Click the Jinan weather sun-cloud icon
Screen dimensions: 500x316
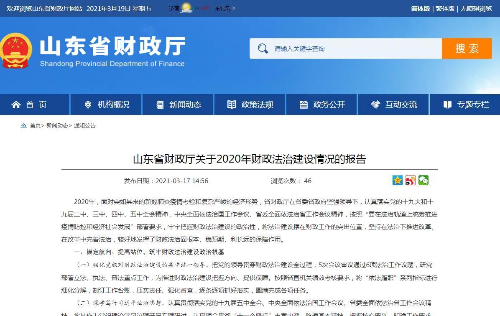(x=186, y=8)
